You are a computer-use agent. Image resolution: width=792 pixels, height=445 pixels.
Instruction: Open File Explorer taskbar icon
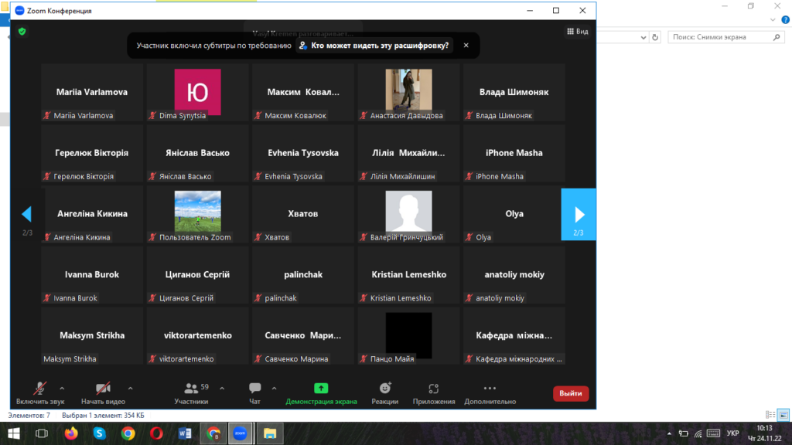pos(270,433)
